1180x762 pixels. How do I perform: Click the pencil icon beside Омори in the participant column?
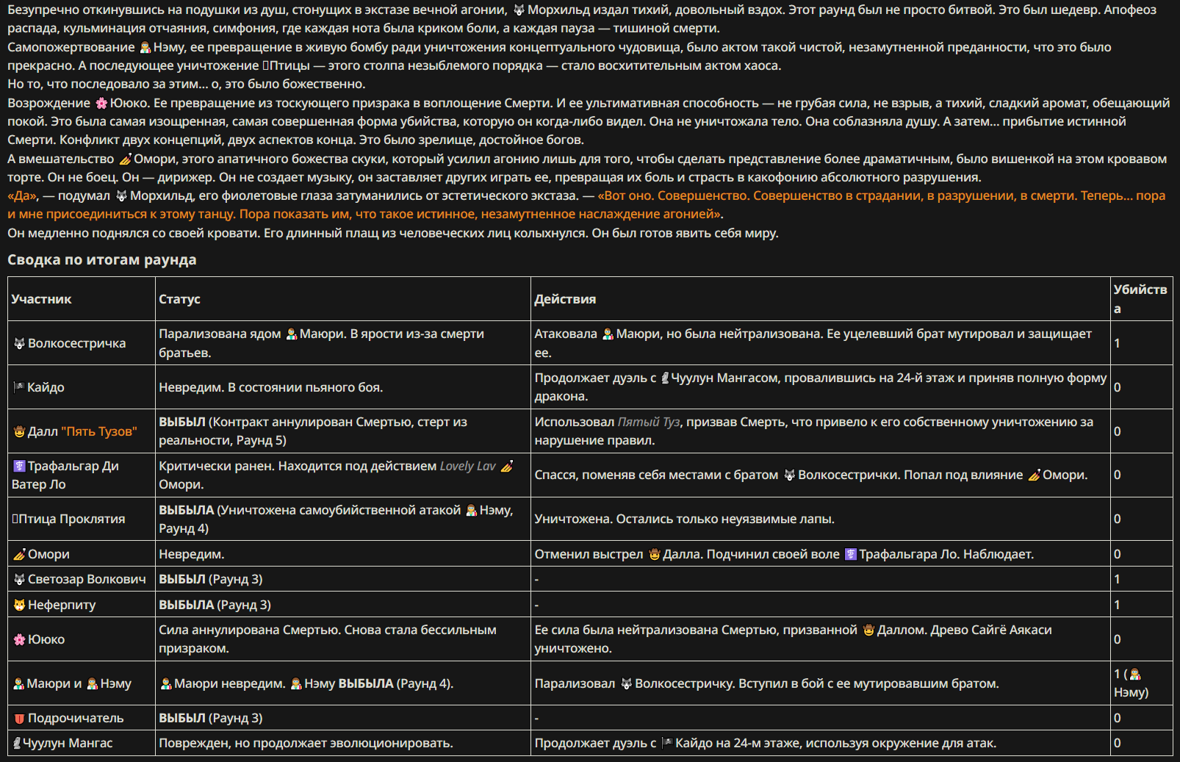[19, 554]
